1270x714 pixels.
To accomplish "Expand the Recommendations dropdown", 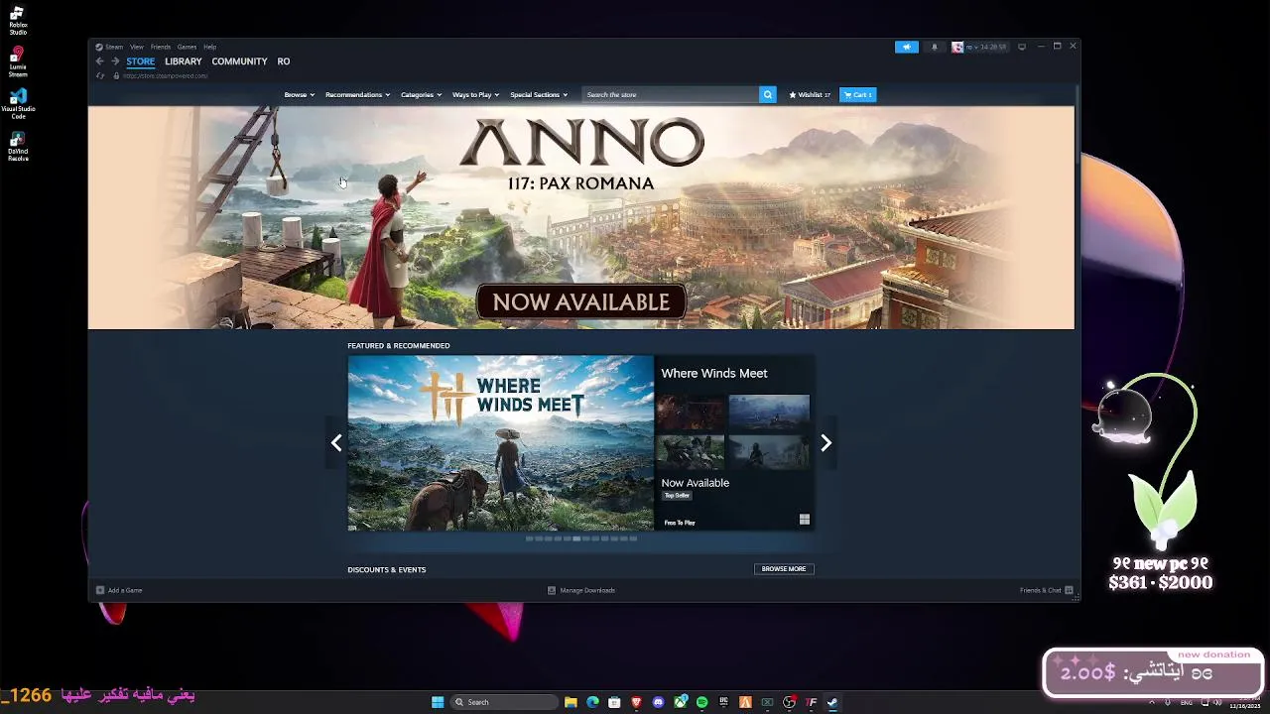I will coord(357,94).
